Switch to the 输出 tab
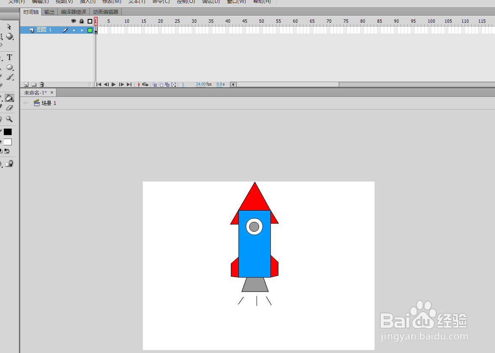The height and width of the screenshot is (353, 495). coord(49,12)
